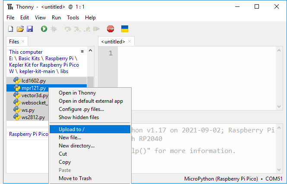Click the Step into debug icon
The image size is (287, 184).
pyautogui.click(x=77, y=29)
